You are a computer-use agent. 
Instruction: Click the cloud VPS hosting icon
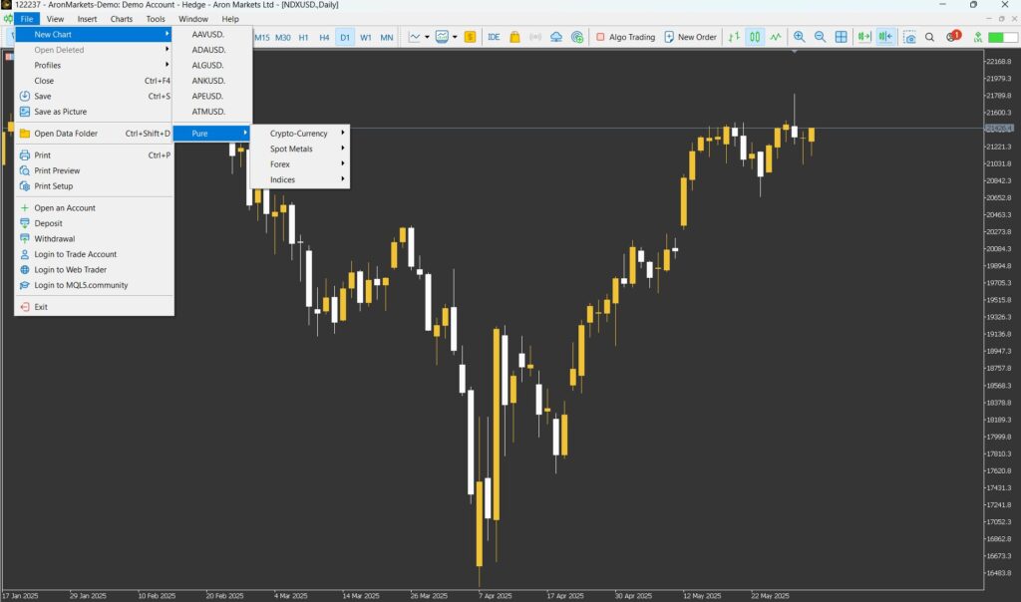(556, 37)
